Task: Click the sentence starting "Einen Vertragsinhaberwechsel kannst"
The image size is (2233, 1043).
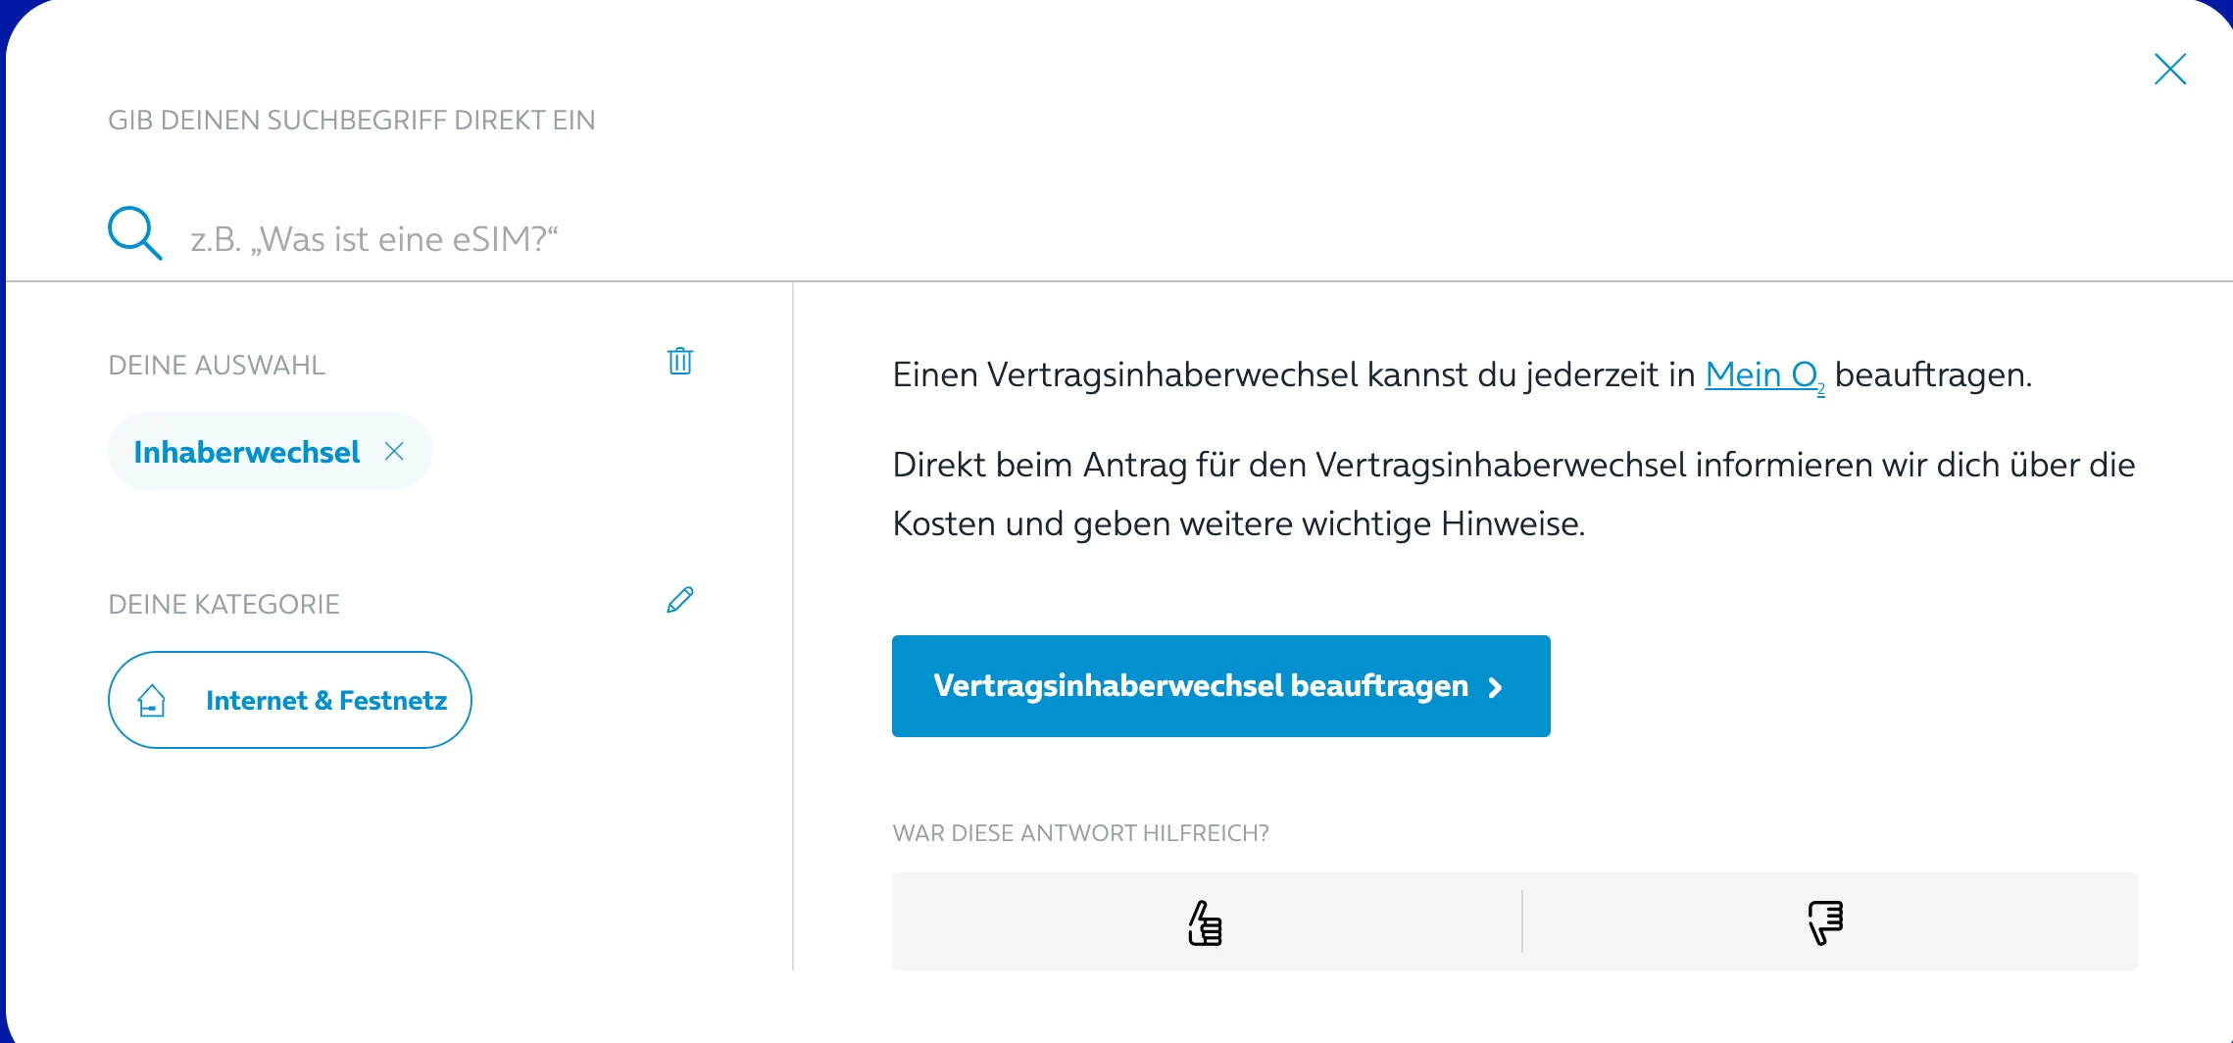Action: click(1294, 375)
